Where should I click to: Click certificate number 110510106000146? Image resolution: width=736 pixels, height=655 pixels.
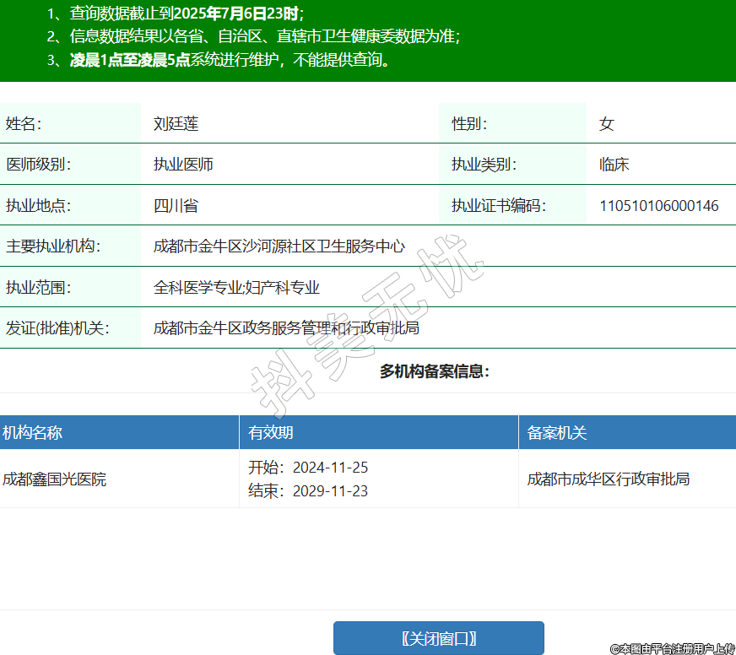click(659, 206)
